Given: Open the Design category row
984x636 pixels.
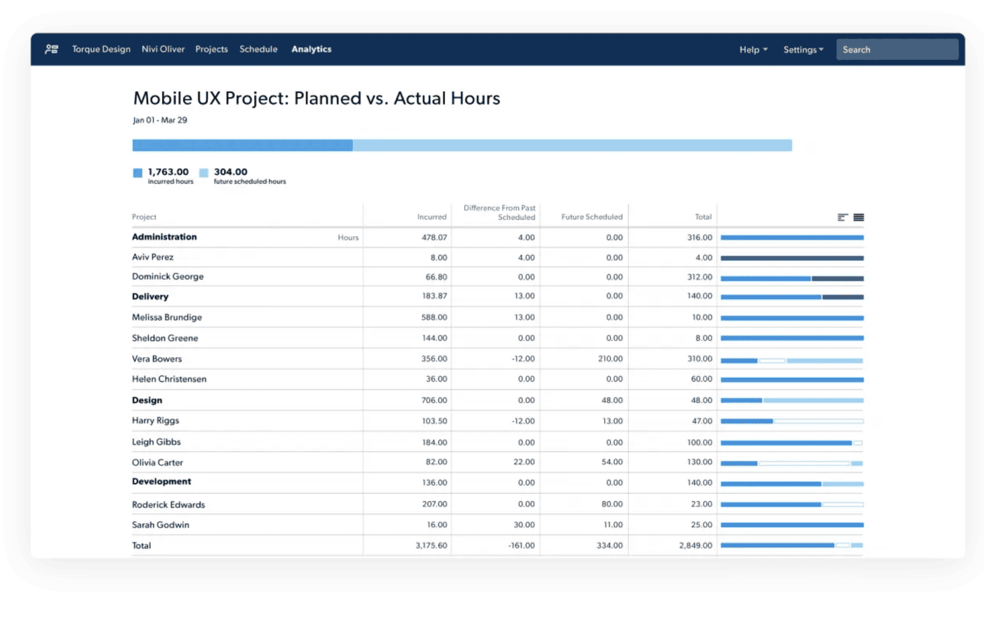Looking at the screenshot, I should 147,400.
